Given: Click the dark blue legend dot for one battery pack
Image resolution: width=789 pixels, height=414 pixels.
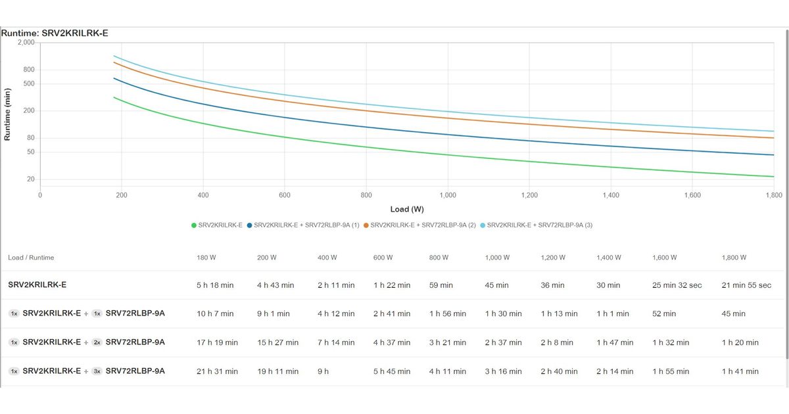Looking at the screenshot, I should [x=250, y=225].
